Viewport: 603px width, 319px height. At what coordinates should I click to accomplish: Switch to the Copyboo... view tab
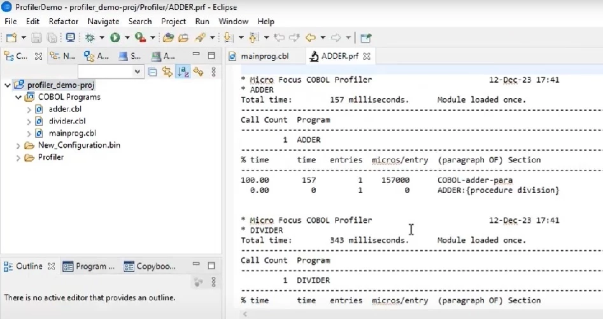point(150,266)
